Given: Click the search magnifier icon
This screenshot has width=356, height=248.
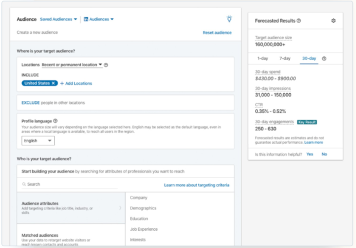Looking at the screenshot, I should point(24,184).
